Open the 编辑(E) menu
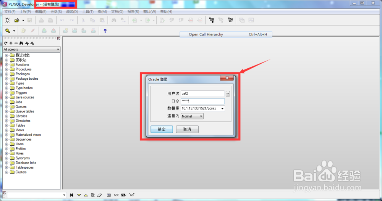Screen dimensions: 382x201 point(41,12)
